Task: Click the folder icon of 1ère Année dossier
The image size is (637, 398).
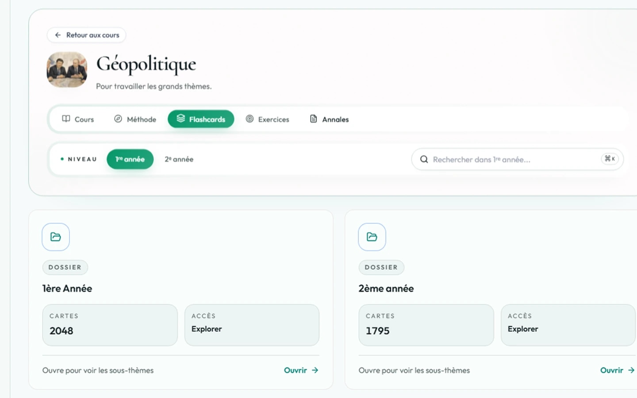Action: pyautogui.click(x=56, y=237)
